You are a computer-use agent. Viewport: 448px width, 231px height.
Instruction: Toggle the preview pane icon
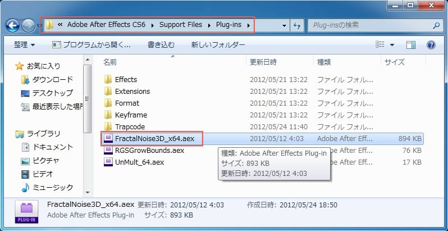click(411, 44)
